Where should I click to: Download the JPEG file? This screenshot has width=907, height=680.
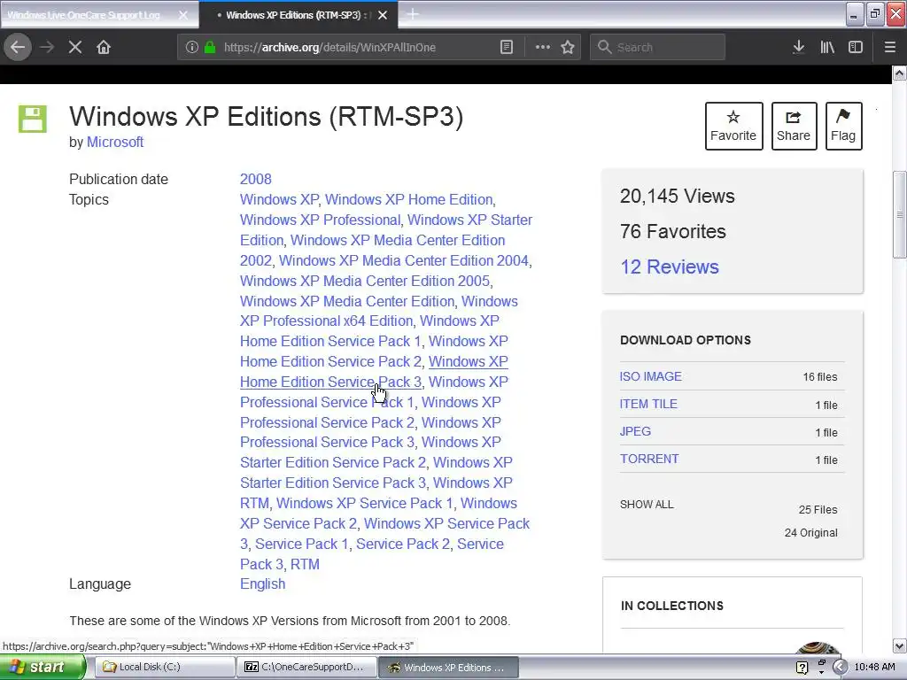click(x=635, y=431)
